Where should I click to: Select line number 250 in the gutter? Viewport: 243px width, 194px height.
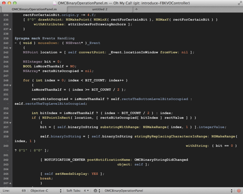click(x=5, y=90)
